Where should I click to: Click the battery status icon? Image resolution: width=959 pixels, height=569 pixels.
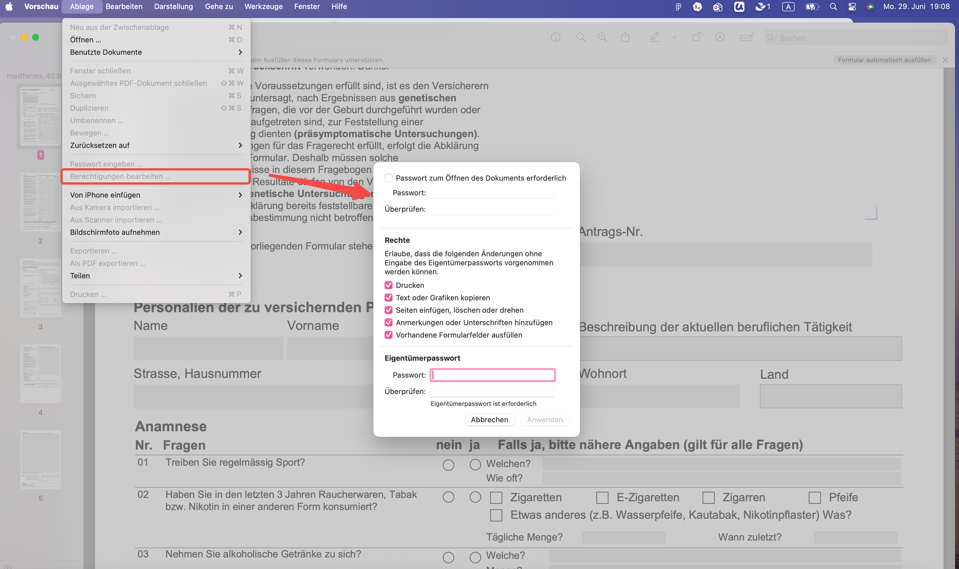coord(812,6)
